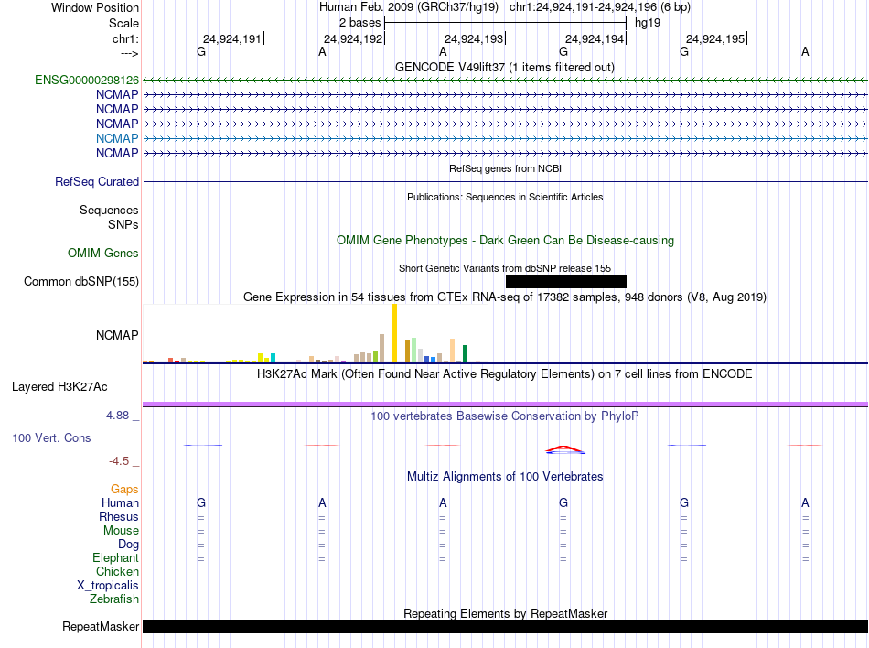Click the 100 Vert. Cons label
This screenshot has width=869, height=648.
(x=51, y=437)
